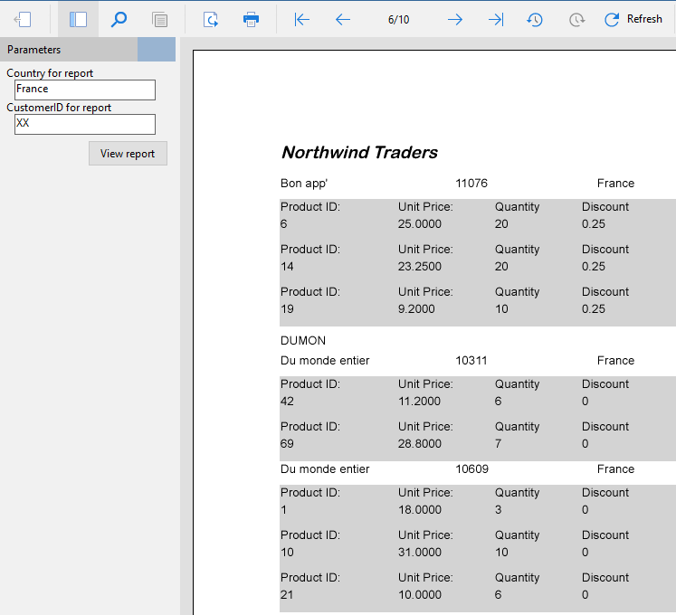Viewport: 676px width, 615px height.
Task: Click the navigate forward history icon
Action: [576, 19]
